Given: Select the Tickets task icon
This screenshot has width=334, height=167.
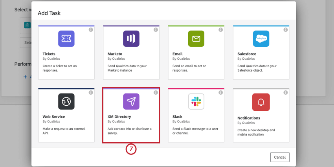Looking at the screenshot, I should tap(66, 39).
